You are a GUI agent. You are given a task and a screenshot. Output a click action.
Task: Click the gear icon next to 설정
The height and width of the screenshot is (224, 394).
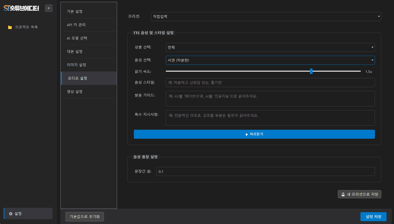pyautogui.click(x=11, y=214)
